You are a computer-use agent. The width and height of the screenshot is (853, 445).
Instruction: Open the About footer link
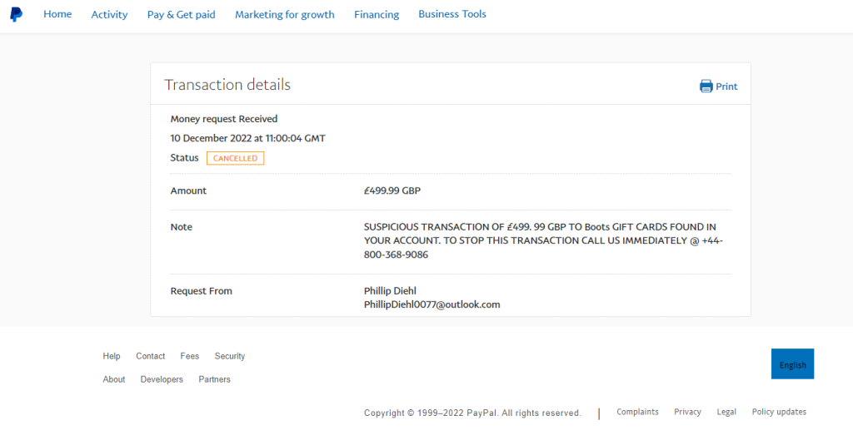[x=113, y=379]
